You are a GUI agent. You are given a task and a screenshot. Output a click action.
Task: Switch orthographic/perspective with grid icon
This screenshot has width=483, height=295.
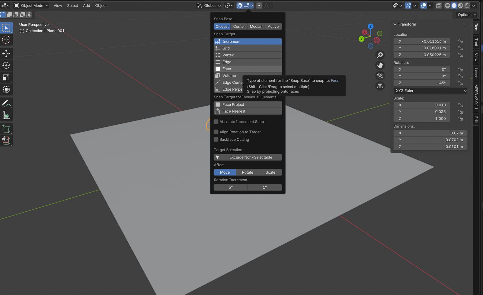point(380,86)
